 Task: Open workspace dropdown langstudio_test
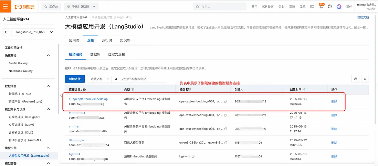pyautogui.click(x=33, y=32)
